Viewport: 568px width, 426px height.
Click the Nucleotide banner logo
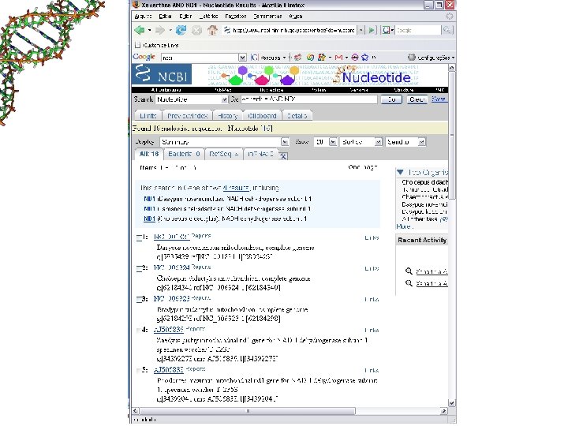click(376, 77)
